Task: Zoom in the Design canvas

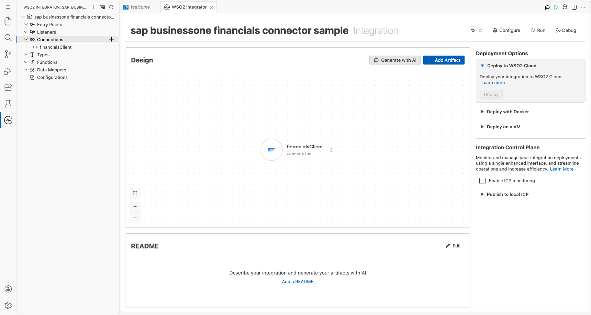Action: click(x=135, y=207)
